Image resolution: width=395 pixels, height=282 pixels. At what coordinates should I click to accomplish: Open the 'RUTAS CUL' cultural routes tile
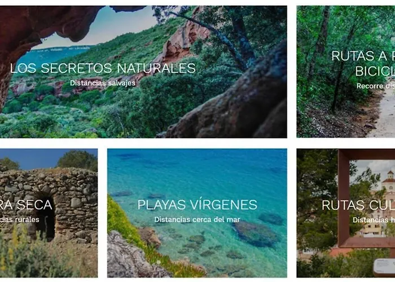[x=345, y=213]
